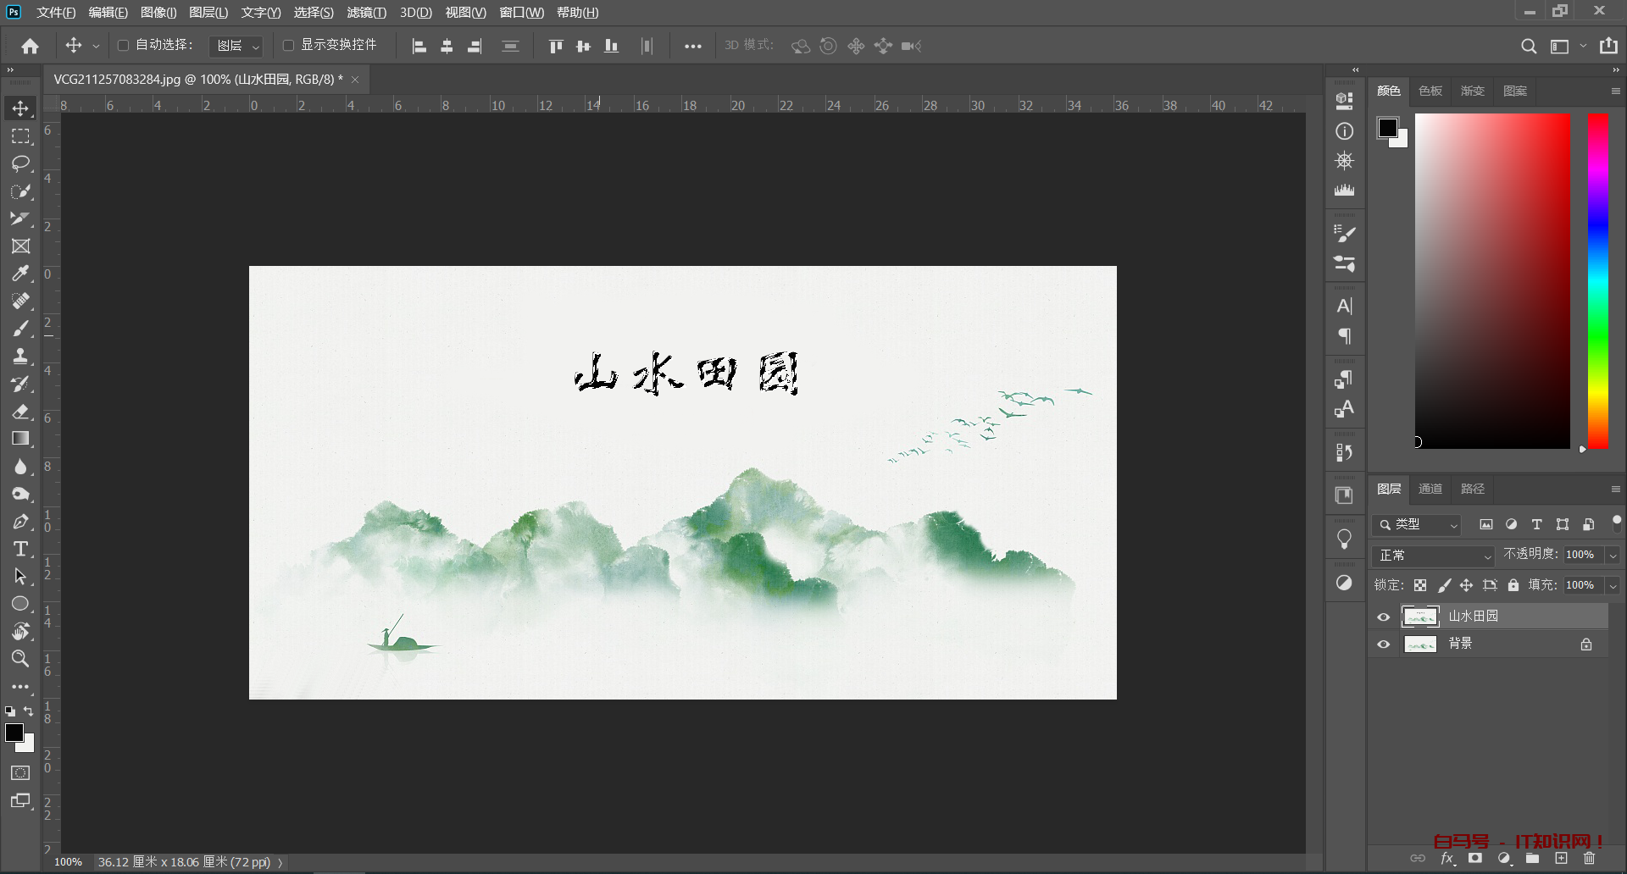
Task: Click the toolbox foreground color swatch
Action: pos(14,733)
